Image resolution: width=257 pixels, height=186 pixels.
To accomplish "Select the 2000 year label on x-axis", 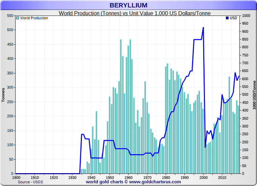I will (203, 177).
